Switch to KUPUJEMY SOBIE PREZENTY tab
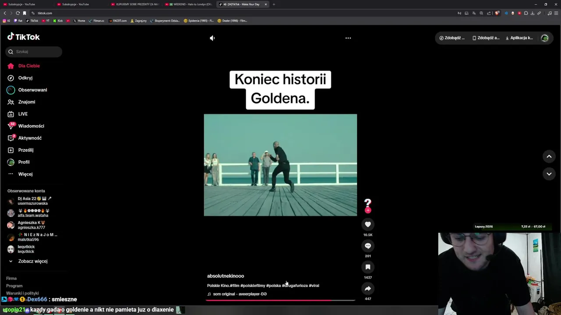The width and height of the screenshot is (561, 315). click(135, 4)
